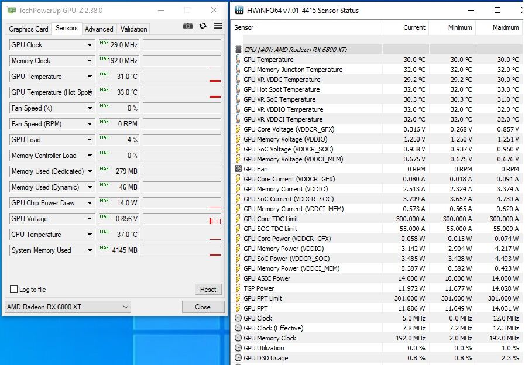Open the GPU Clock sensor dropdown

(90, 45)
